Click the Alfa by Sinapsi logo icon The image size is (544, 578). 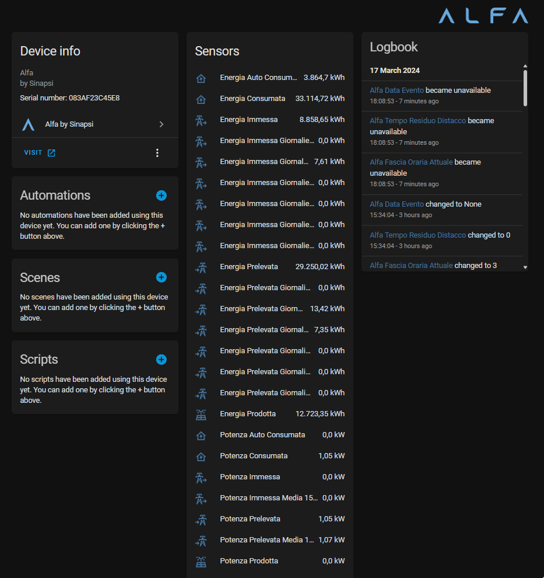tap(29, 124)
